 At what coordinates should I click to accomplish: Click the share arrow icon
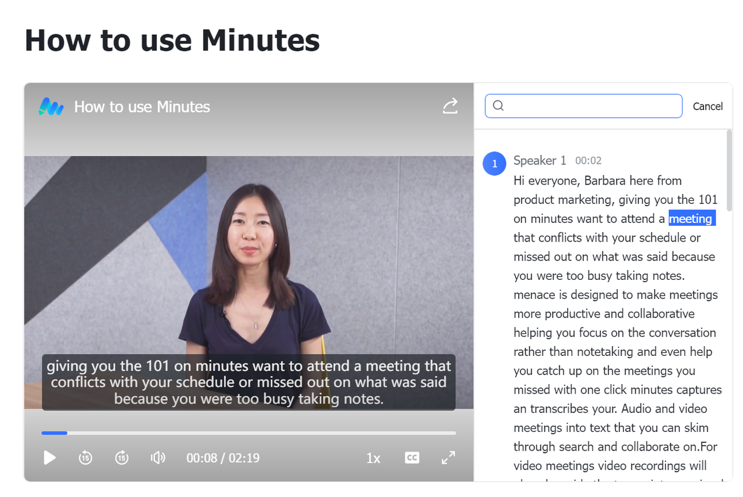450,106
